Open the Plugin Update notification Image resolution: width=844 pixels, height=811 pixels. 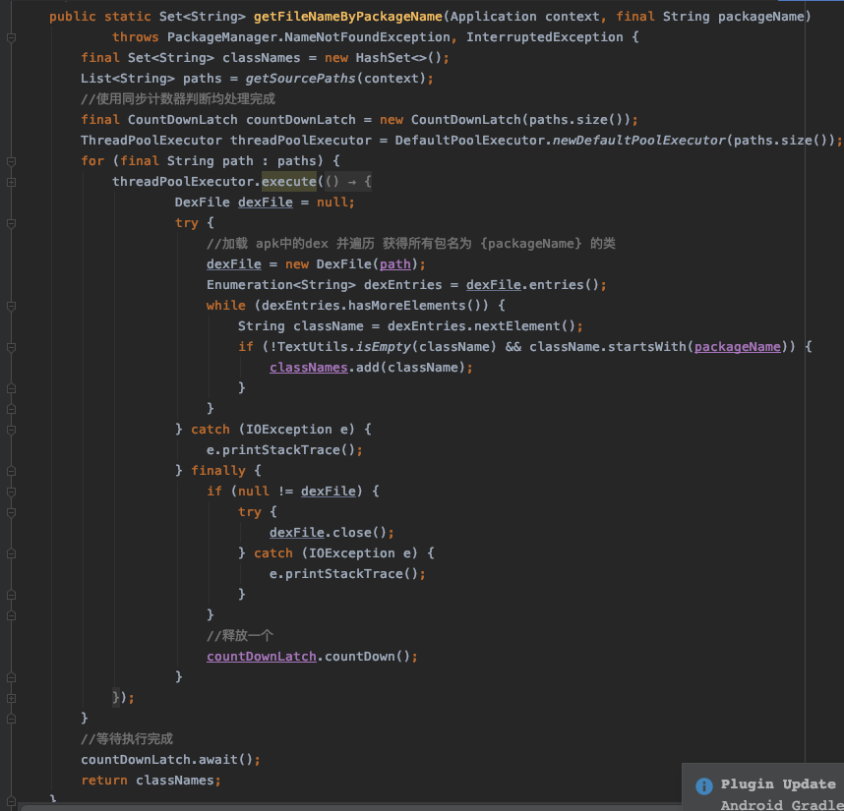778,784
